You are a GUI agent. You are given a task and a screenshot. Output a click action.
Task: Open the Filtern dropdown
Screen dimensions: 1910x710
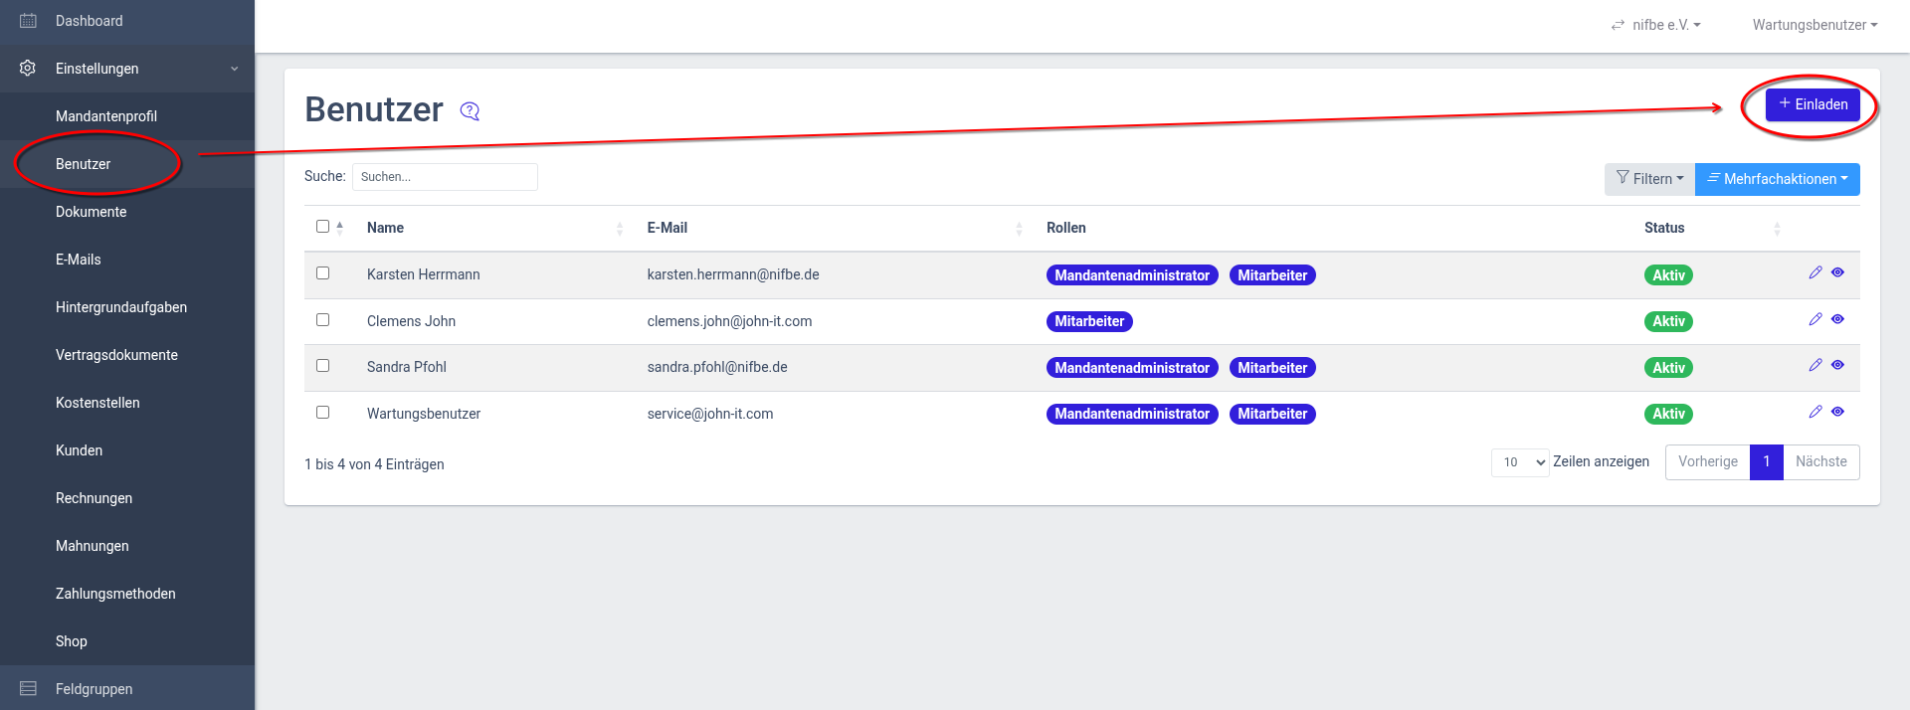[x=1649, y=179]
